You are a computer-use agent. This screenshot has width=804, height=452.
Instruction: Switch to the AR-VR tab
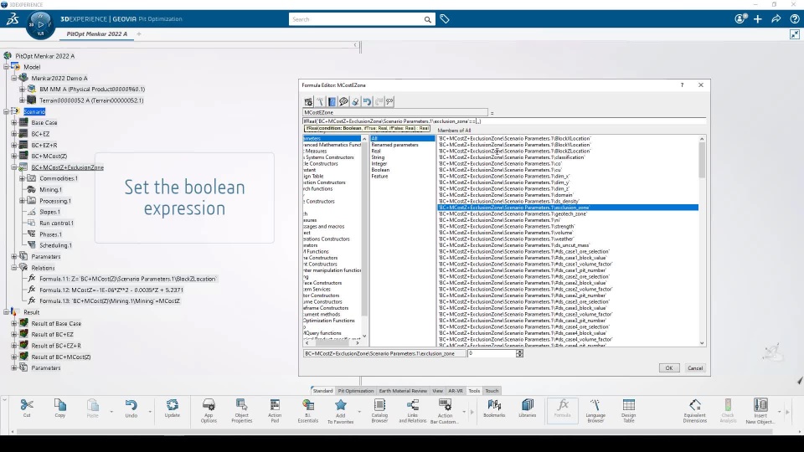pos(456,391)
